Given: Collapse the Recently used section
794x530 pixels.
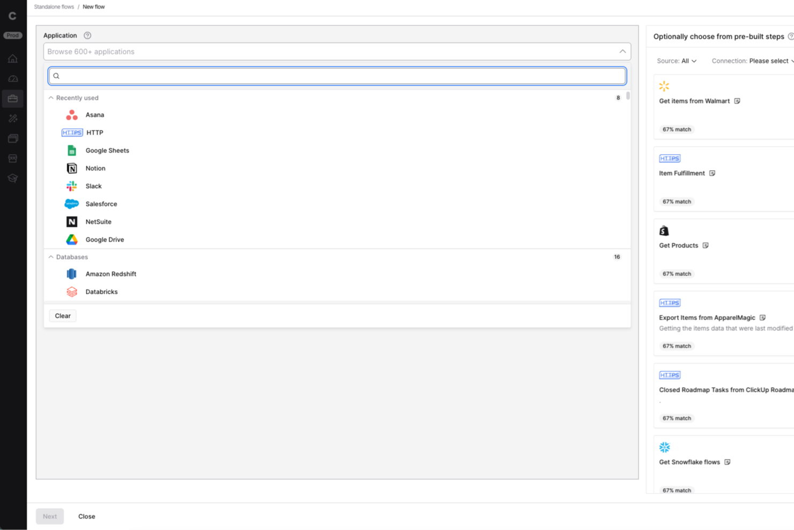Looking at the screenshot, I should (50, 97).
